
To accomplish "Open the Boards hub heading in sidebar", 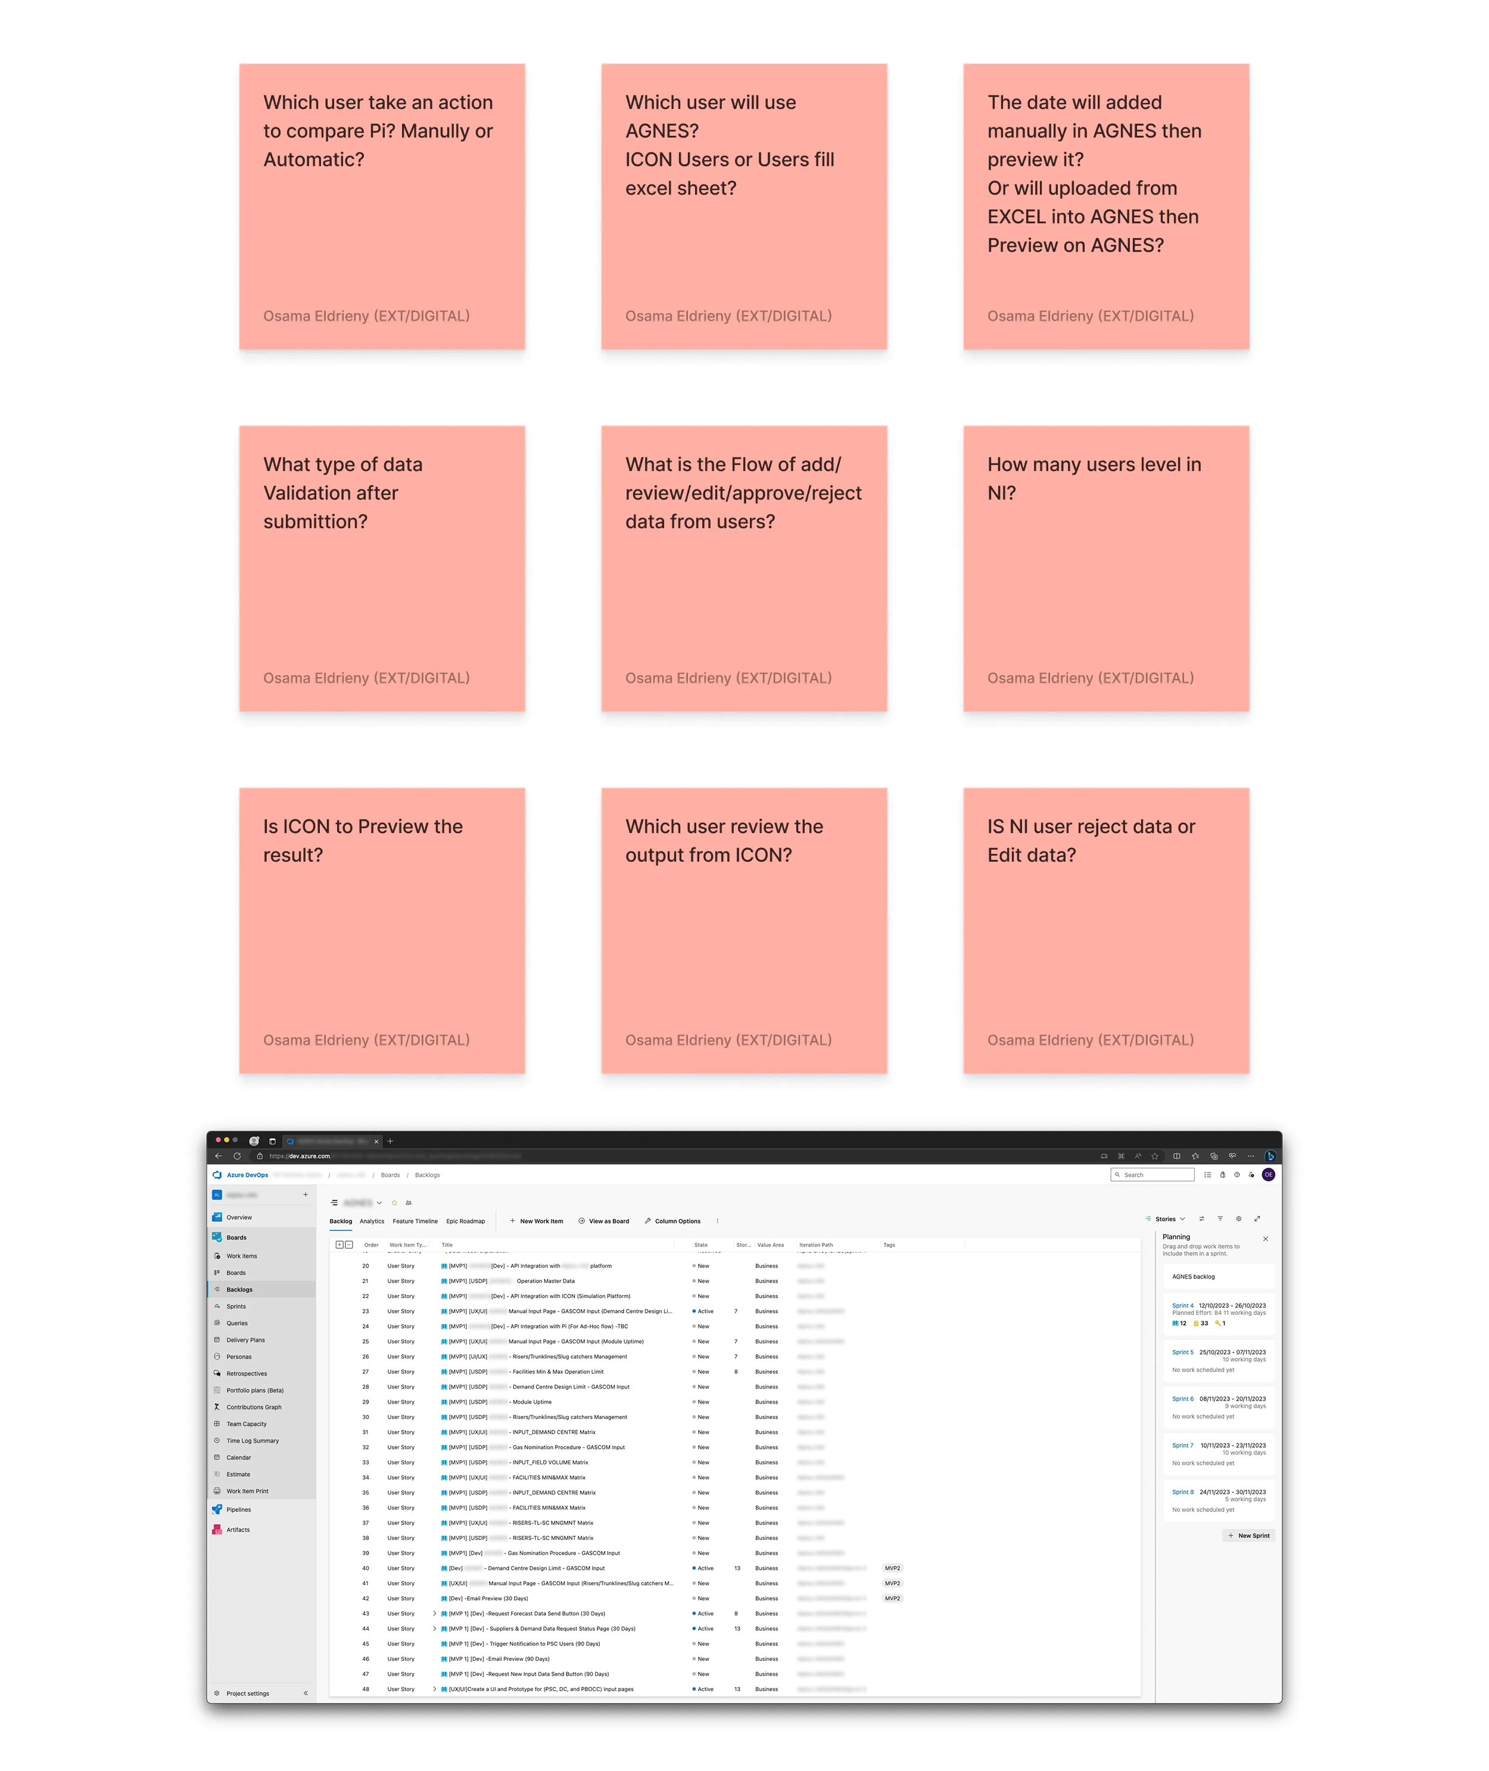I will (236, 1238).
